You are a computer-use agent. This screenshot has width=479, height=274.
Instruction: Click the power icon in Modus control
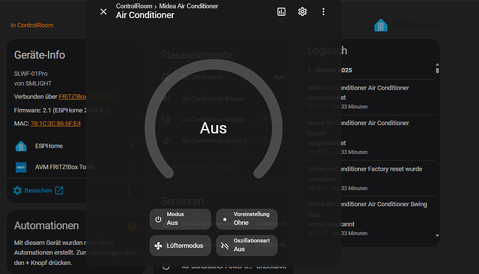[x=158, y=219]
